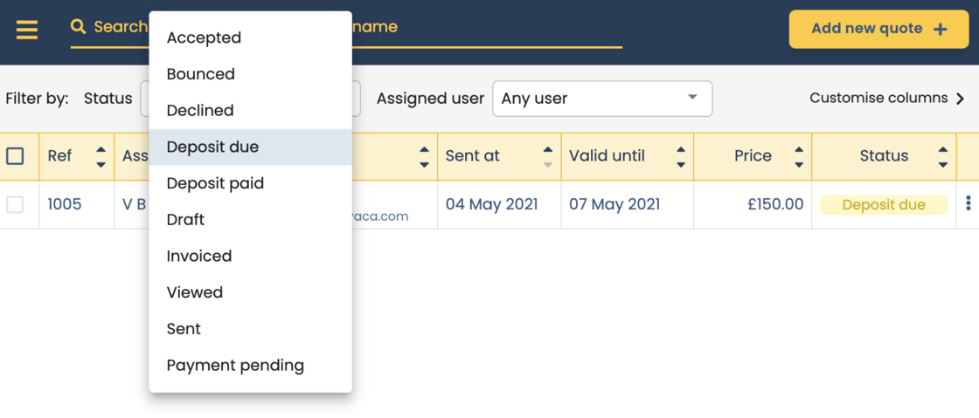Open quote reference 1005 link
This screenshot has width=979, height=418.
(x=65, y=204)
